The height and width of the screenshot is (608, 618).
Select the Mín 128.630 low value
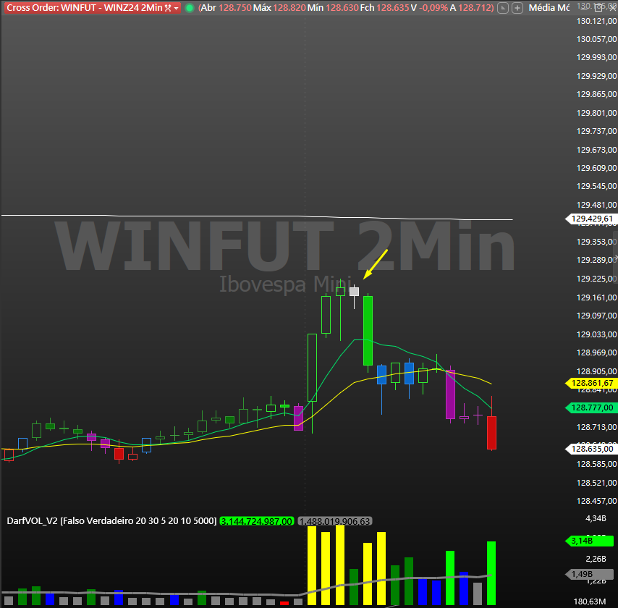pyautogui.click(x=333, y=8)
